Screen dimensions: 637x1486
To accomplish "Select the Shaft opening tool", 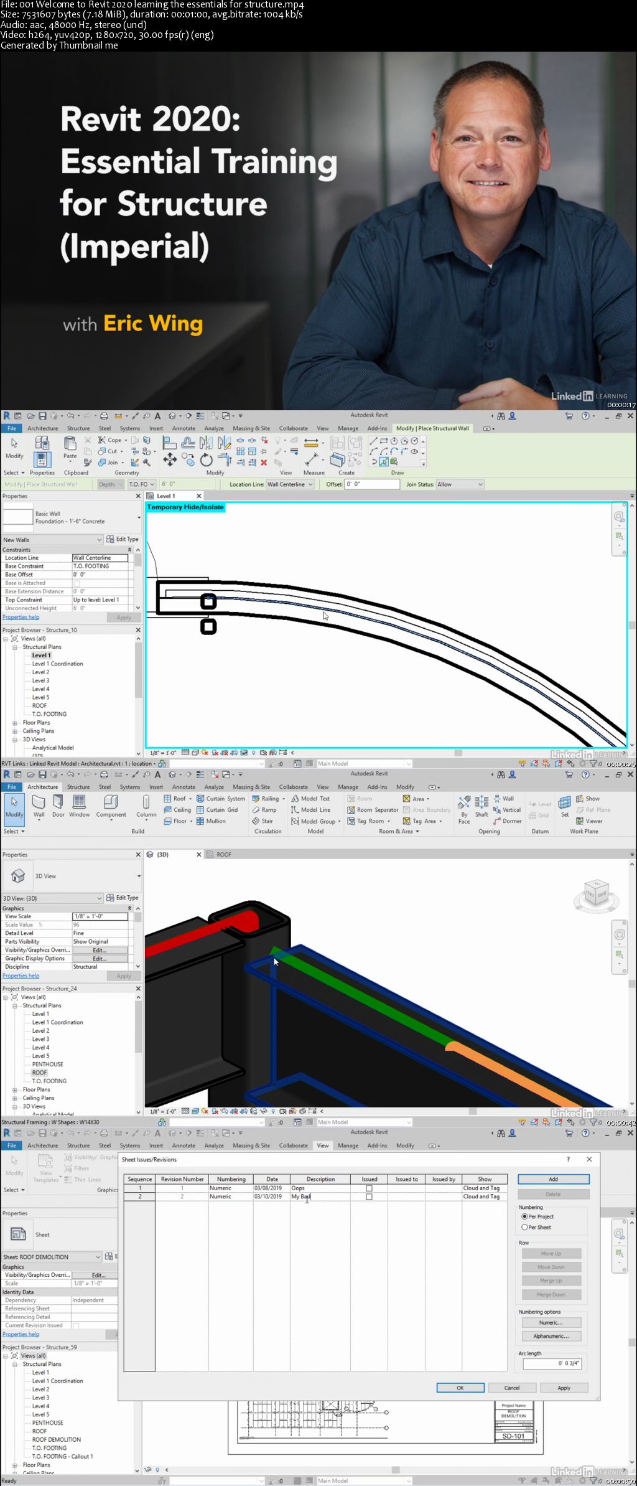I will click(x=481, y=806).
